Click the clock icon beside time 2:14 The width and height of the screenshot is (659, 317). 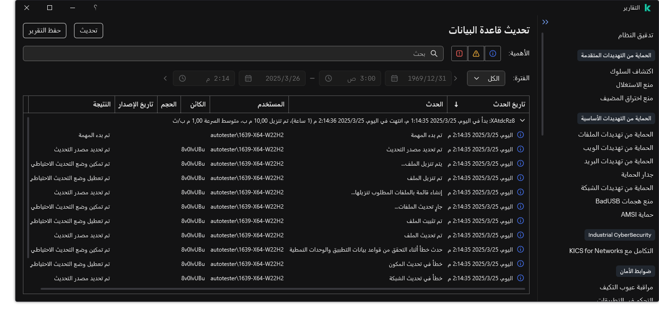[182, 78]
